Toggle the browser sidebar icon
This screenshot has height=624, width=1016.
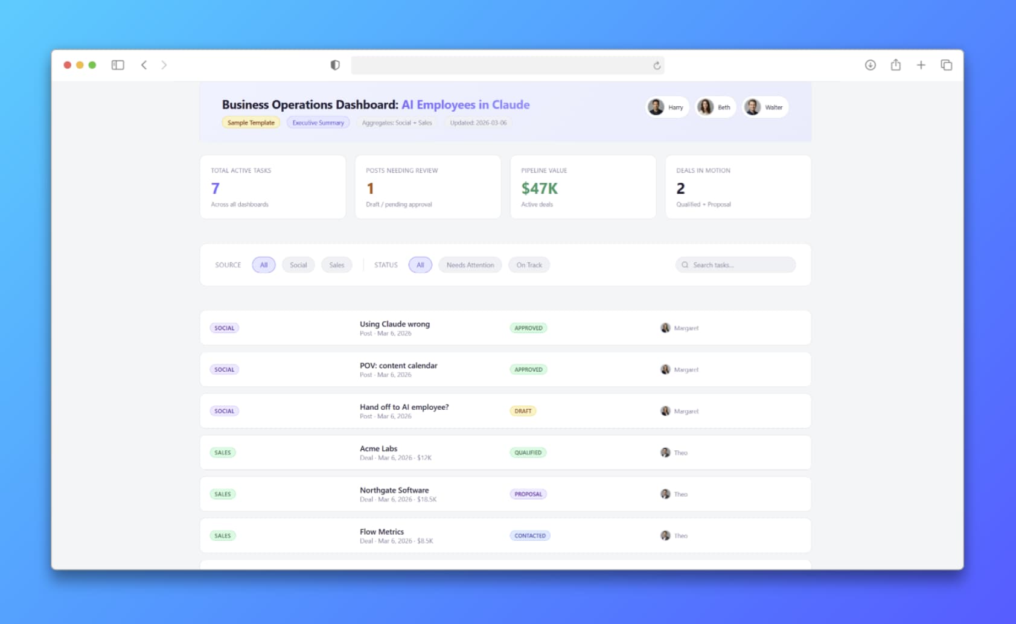pos(118,65)
